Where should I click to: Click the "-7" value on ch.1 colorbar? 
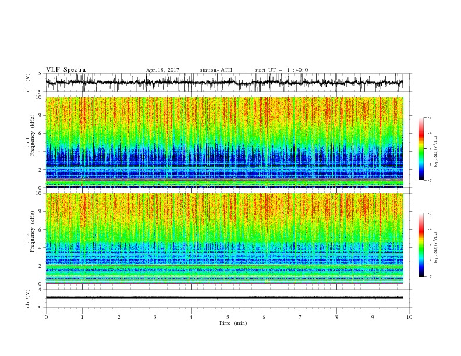pos(430,180)
